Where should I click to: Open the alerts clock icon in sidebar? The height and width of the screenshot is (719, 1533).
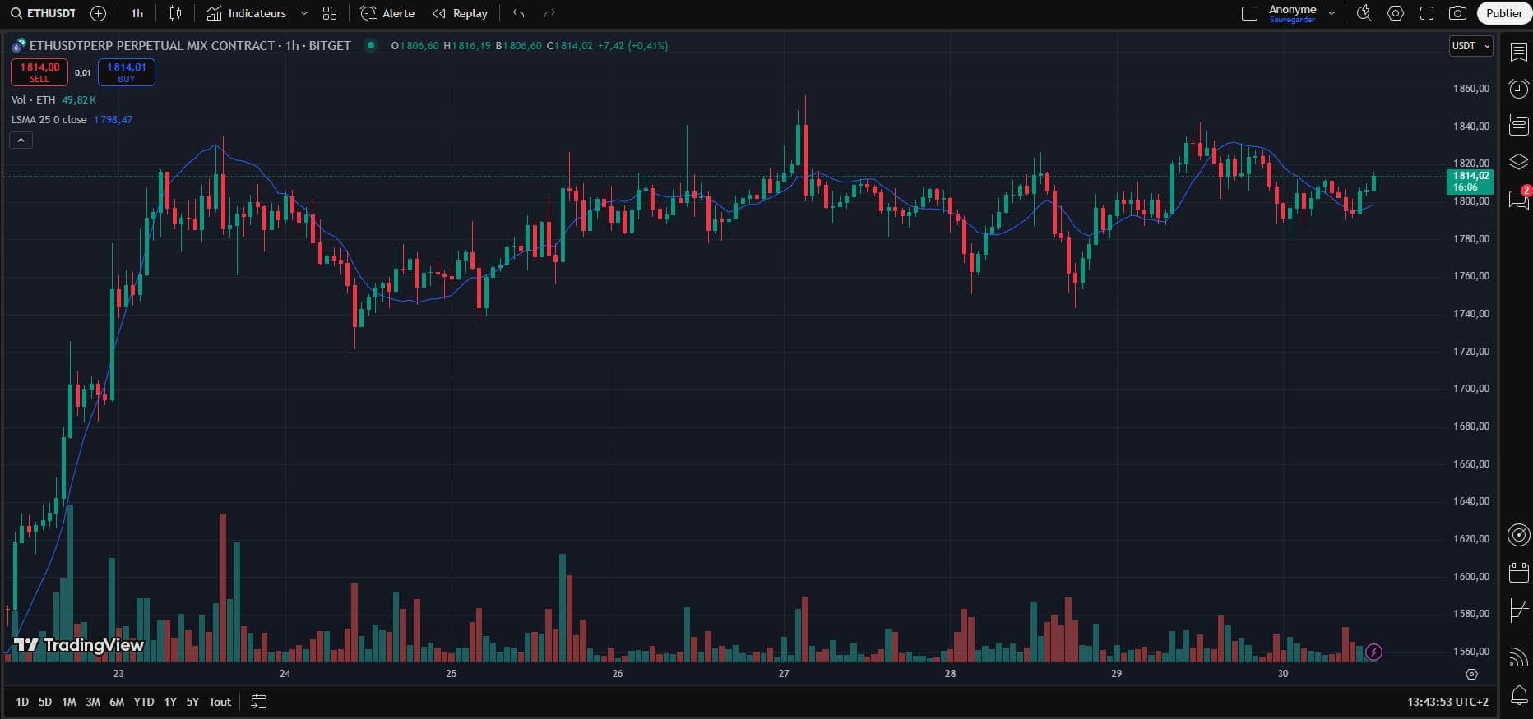1518,89
